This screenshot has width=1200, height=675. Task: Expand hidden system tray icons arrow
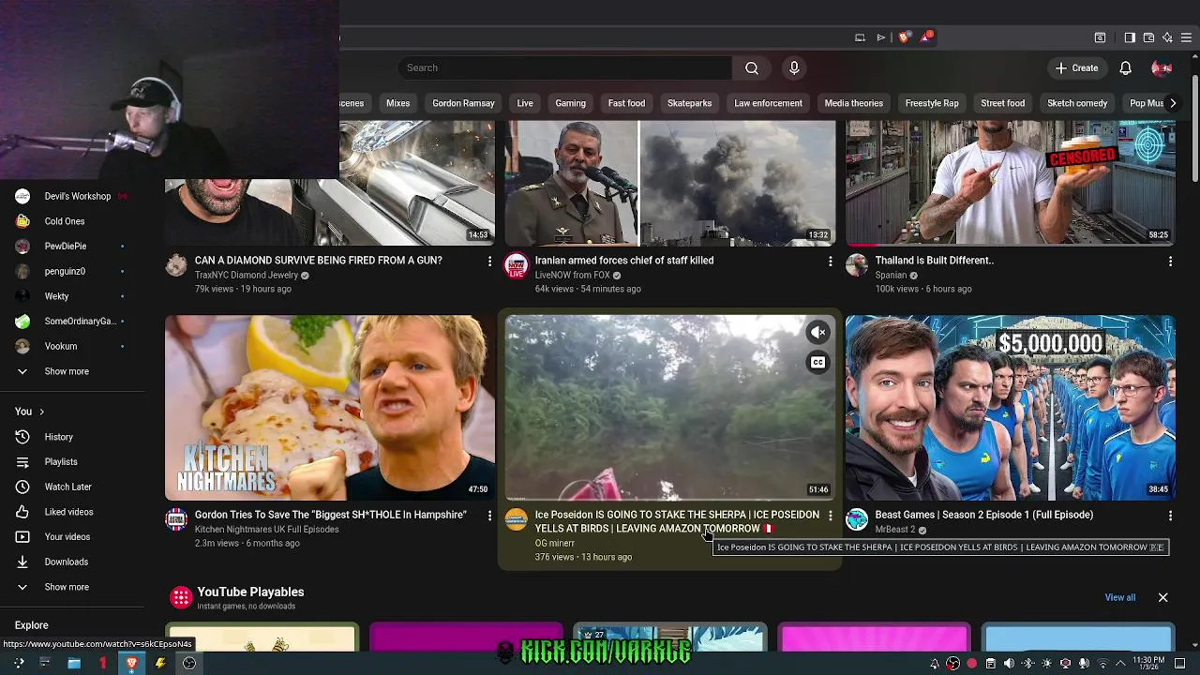(x=1120, y=664)
